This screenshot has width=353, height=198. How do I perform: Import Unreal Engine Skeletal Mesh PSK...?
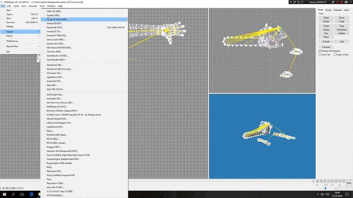[x=84, y=159]
